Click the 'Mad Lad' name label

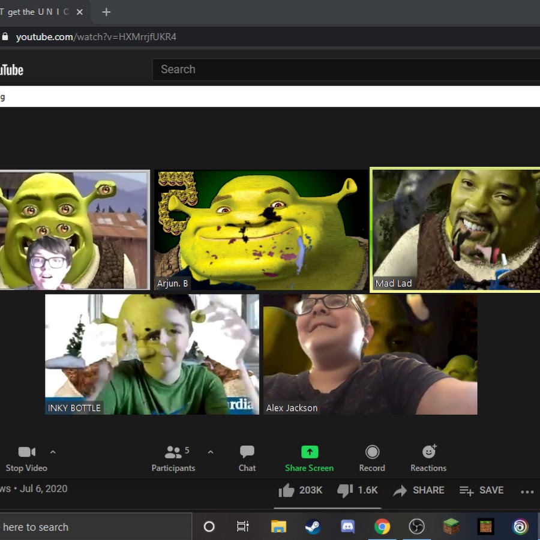[x=393, y=283]
